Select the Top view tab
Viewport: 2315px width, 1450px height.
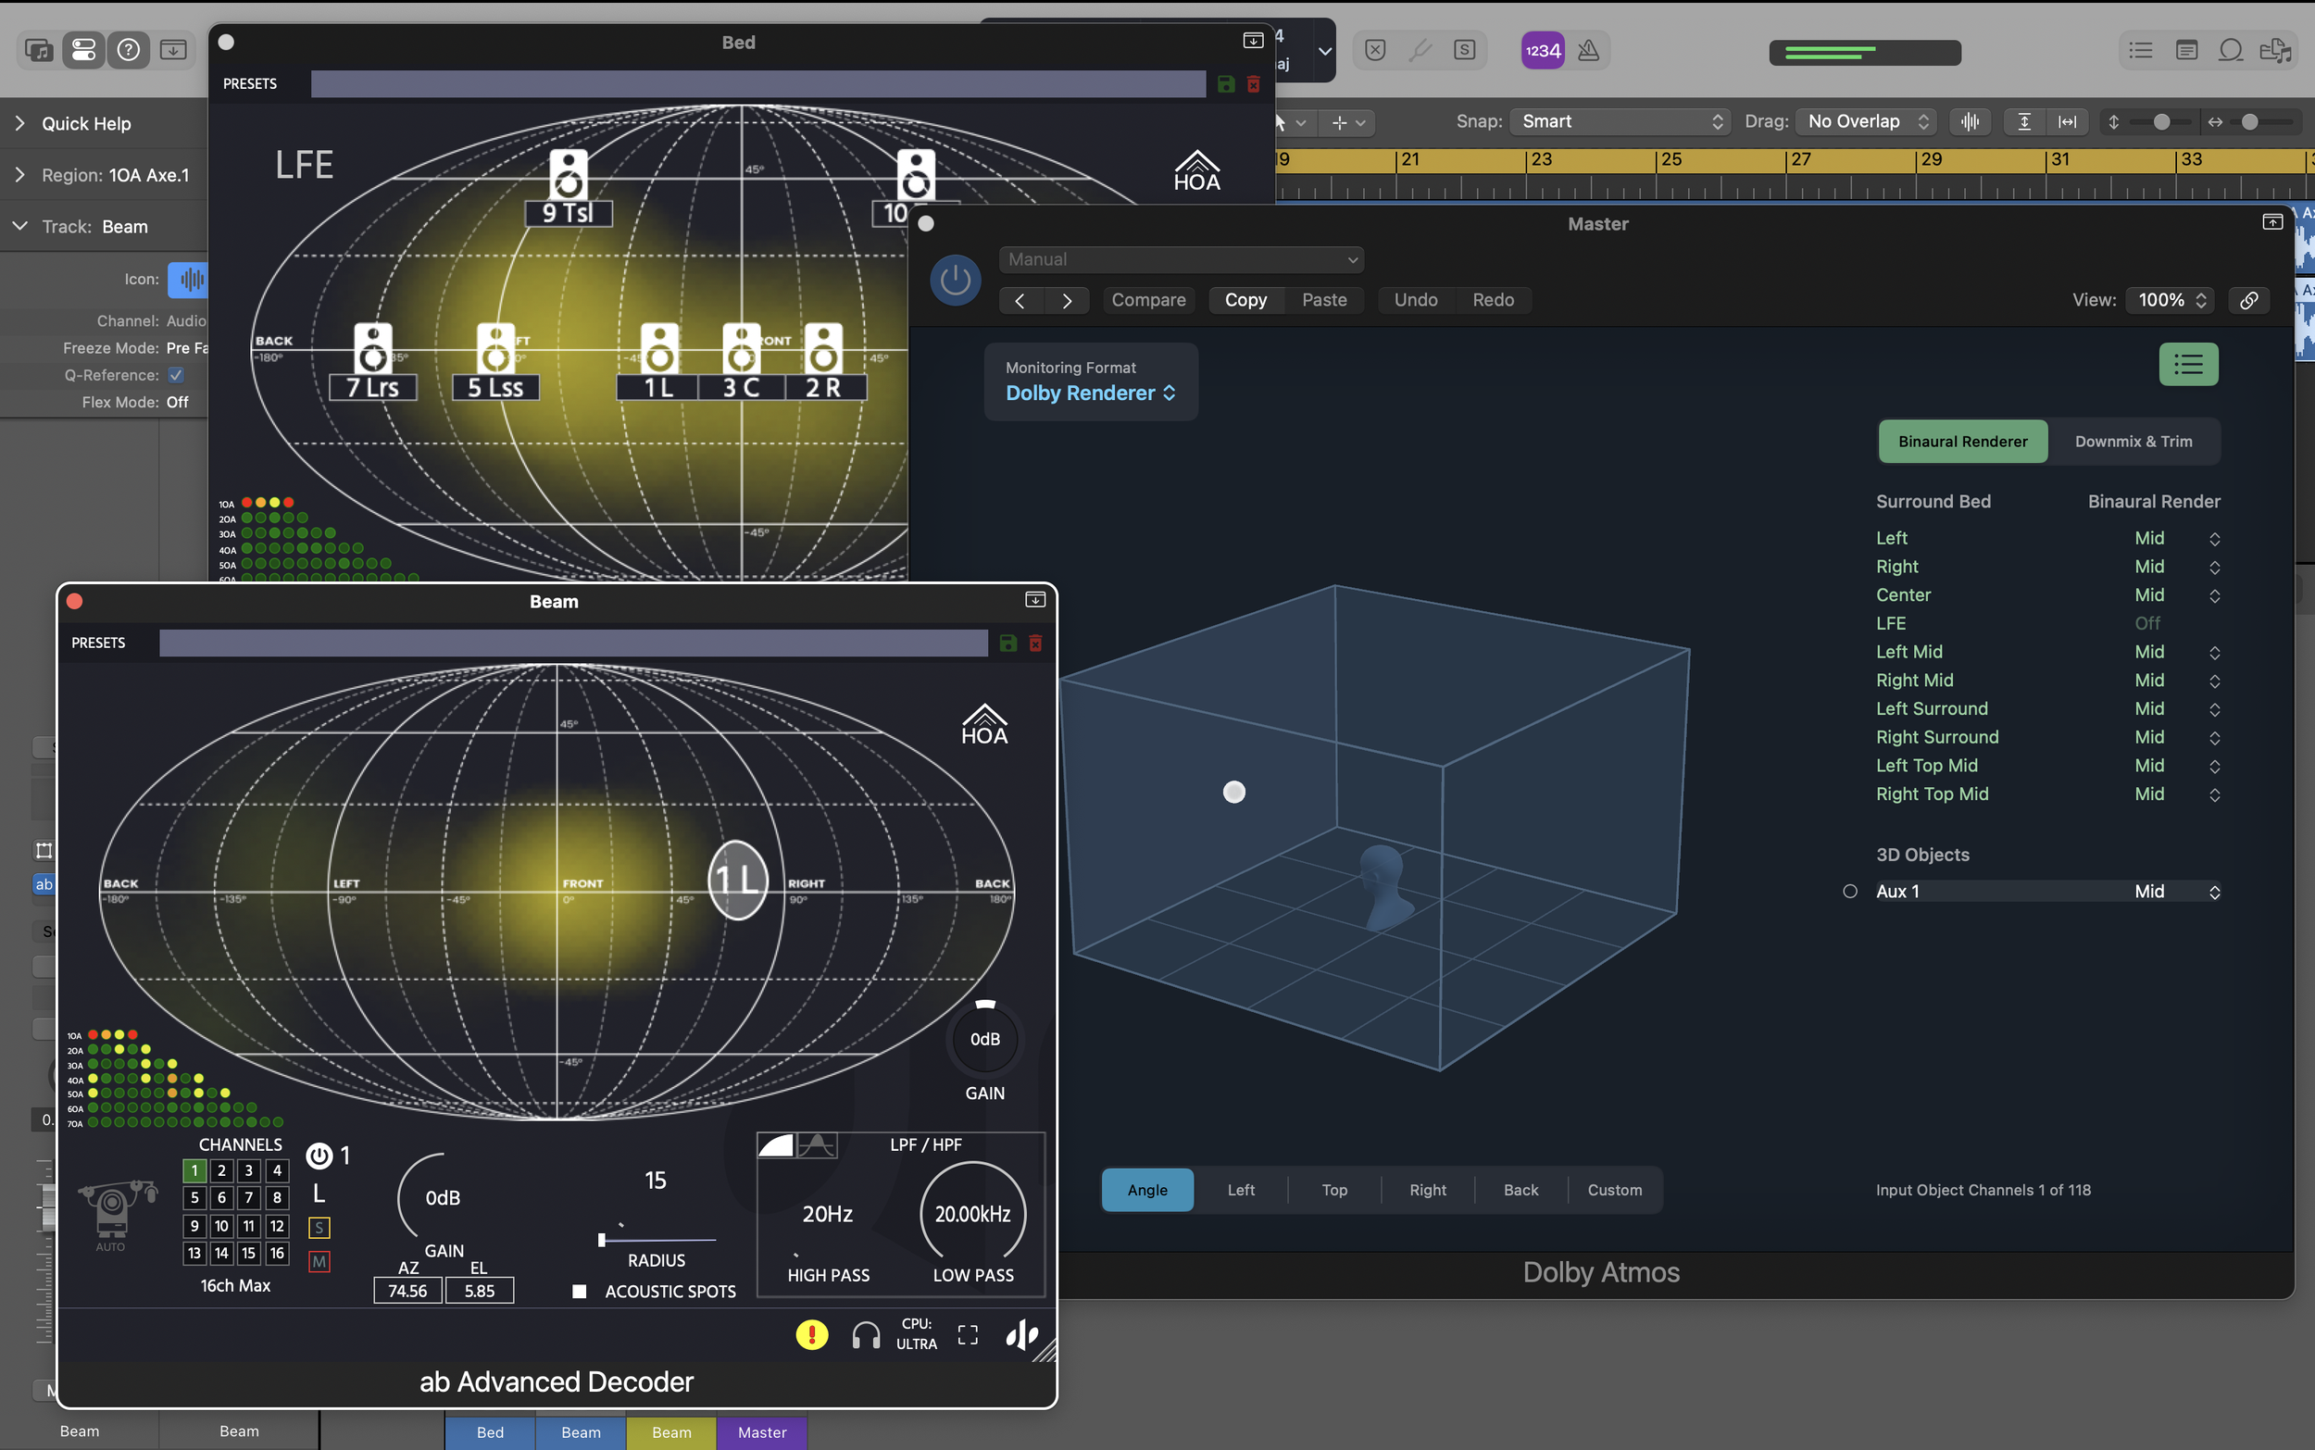coord(1334,1190)
